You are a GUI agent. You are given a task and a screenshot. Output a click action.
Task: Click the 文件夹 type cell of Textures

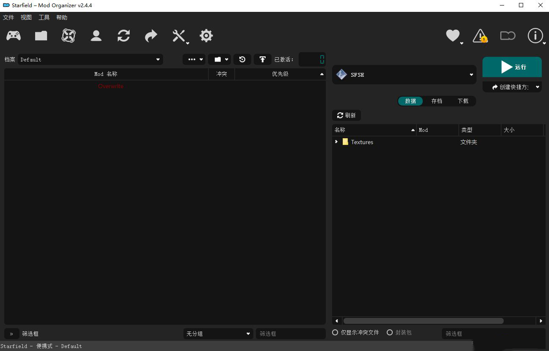pyautogui.click(x=469, y=142)
